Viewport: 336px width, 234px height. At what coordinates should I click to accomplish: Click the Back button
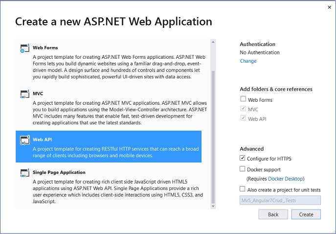coord(273,214)
